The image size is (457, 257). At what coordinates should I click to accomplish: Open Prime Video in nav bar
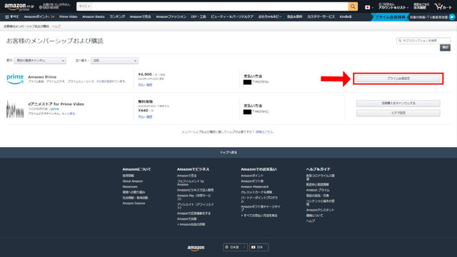coord(69,17)
